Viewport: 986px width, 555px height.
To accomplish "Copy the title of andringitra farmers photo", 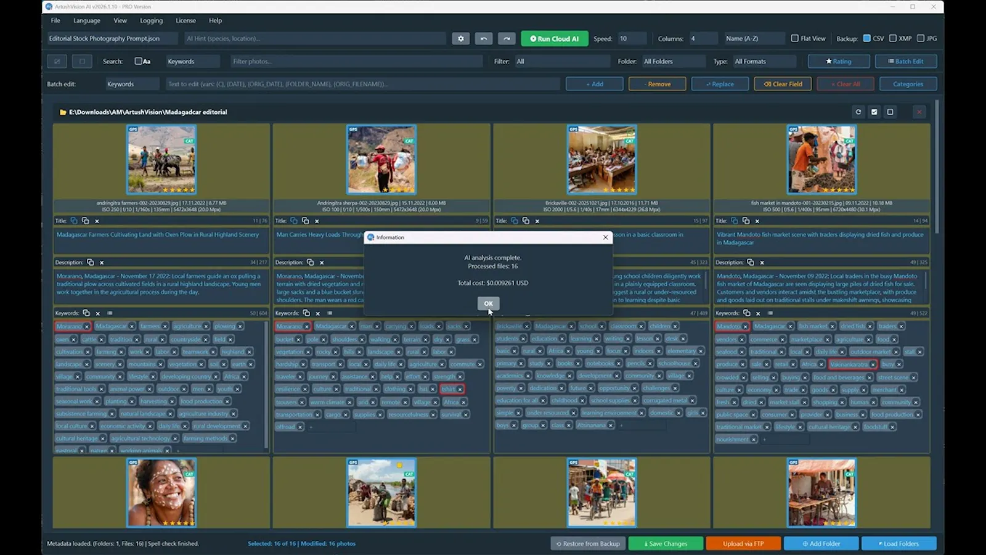I will click(74, 221).
